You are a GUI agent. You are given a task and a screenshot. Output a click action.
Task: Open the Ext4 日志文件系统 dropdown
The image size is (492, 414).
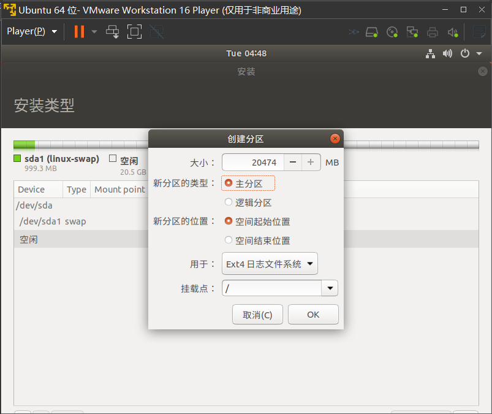tap(270, 264)
